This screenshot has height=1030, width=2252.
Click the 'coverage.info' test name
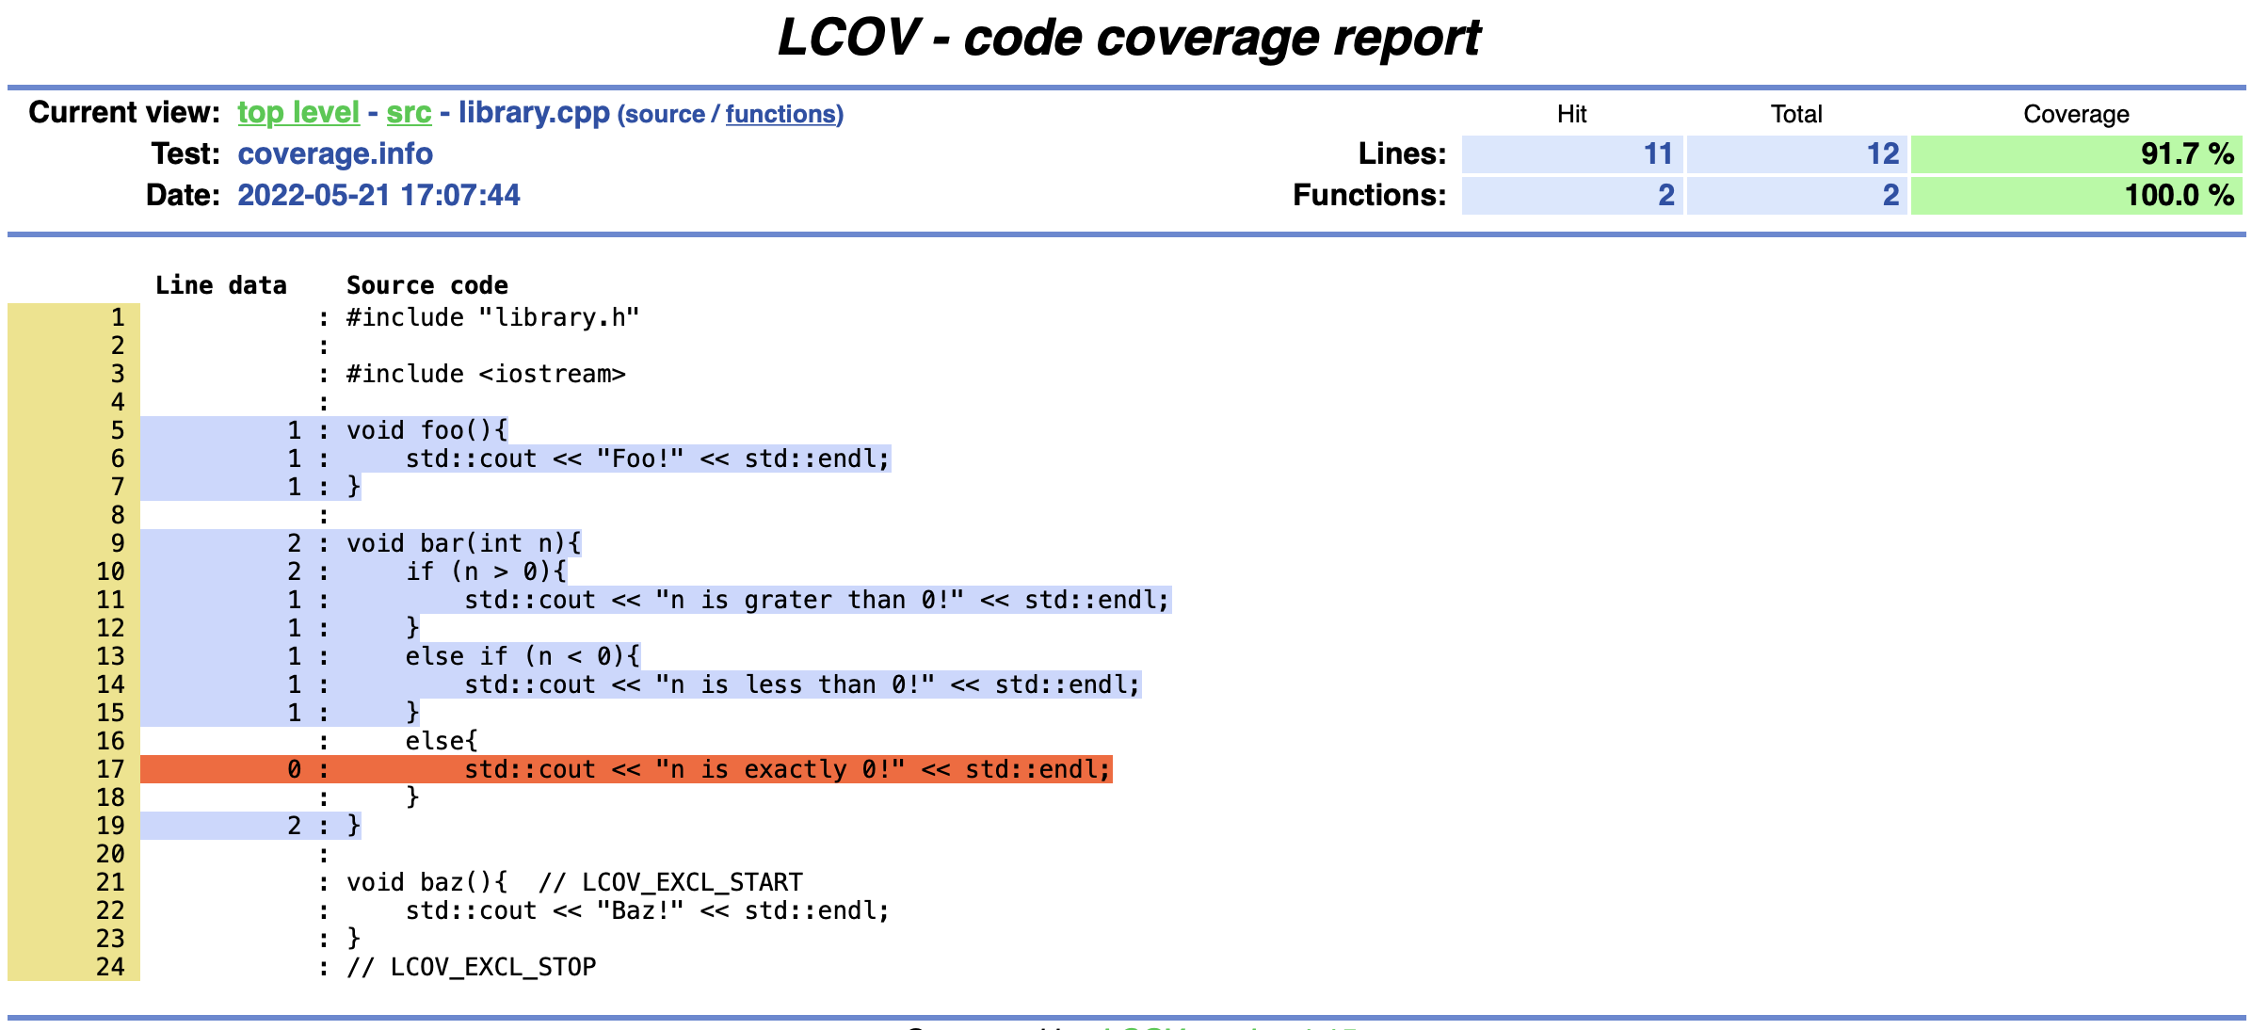point(335,154)
